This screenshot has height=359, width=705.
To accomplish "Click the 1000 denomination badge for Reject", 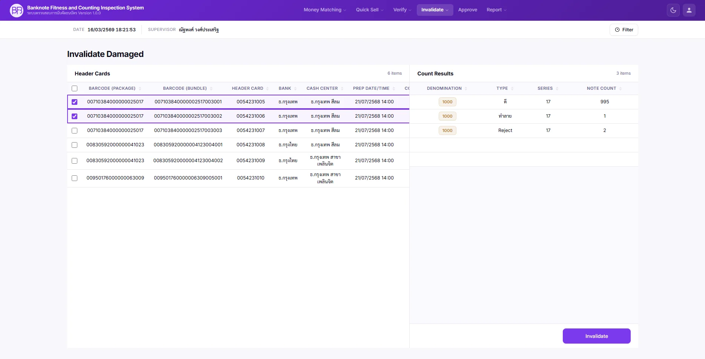I will (447, 130).
